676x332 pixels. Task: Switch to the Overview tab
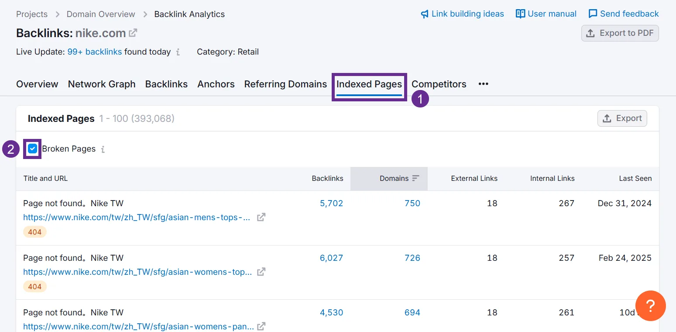click(37, 84)
